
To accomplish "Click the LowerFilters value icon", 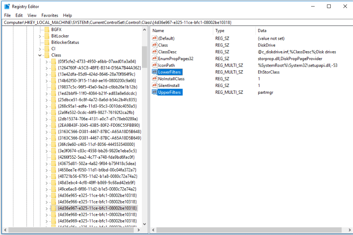I will click(x=154, y=72).
